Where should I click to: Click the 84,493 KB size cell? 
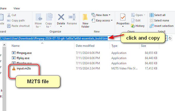point(151,63)
